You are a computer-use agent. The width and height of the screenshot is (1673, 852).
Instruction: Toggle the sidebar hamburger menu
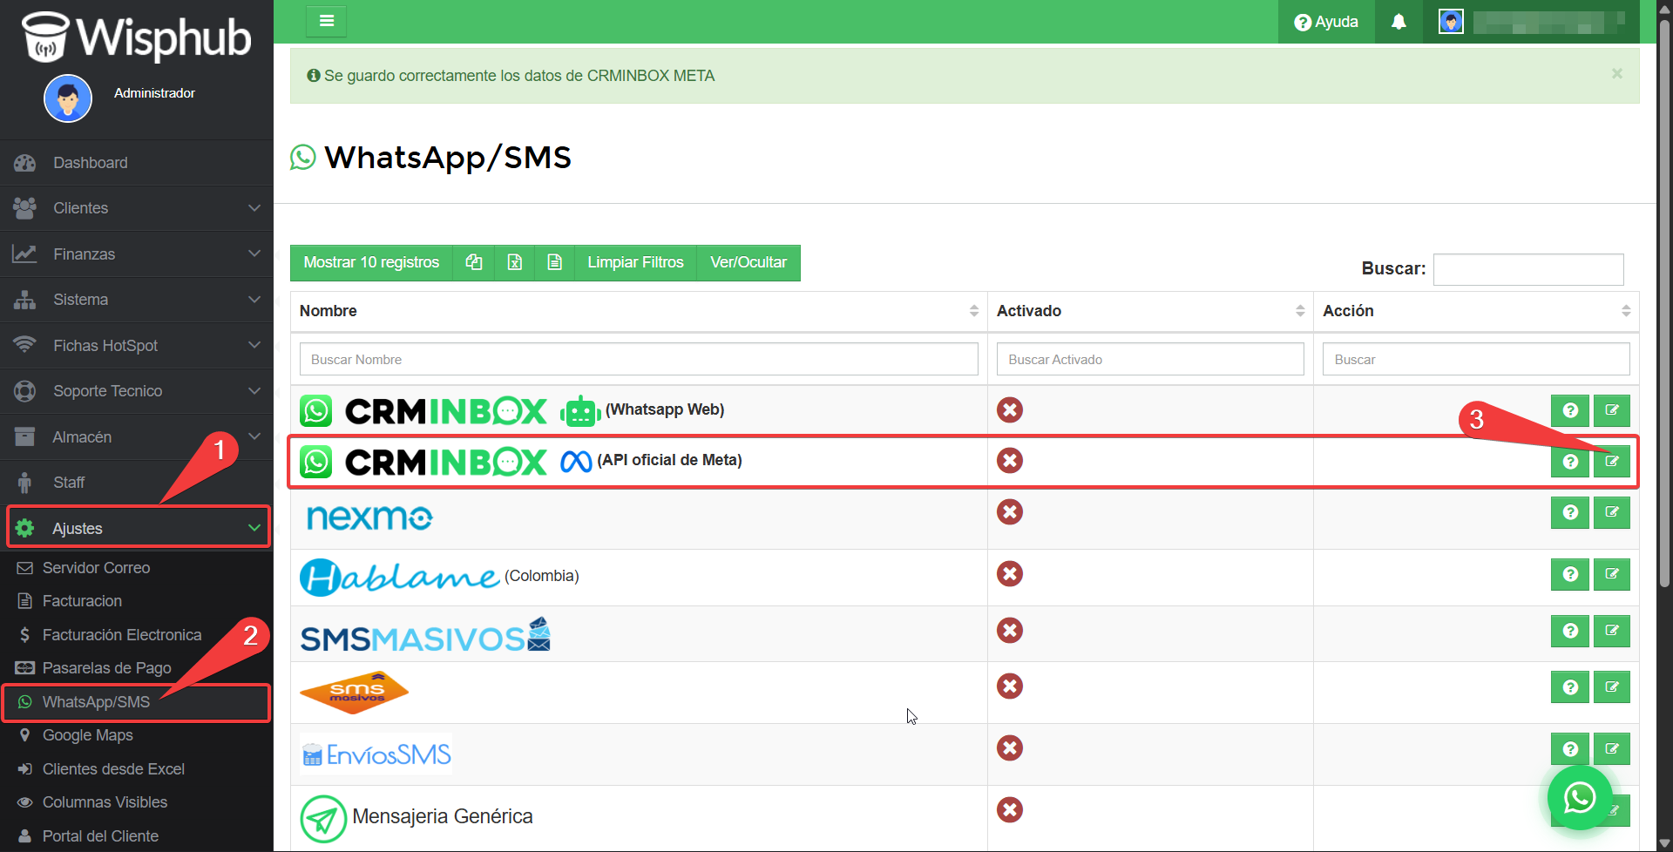click(327, 21)
